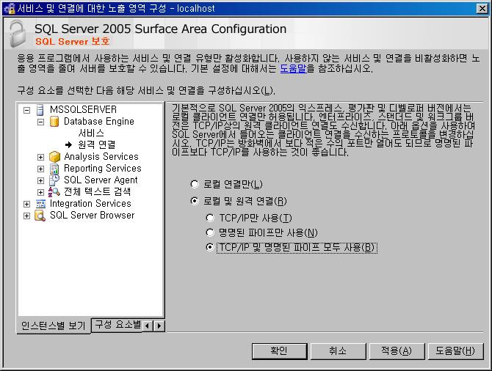Select 서비스 under Database Engine
This screenshot has height=371, width=492.
91,133
